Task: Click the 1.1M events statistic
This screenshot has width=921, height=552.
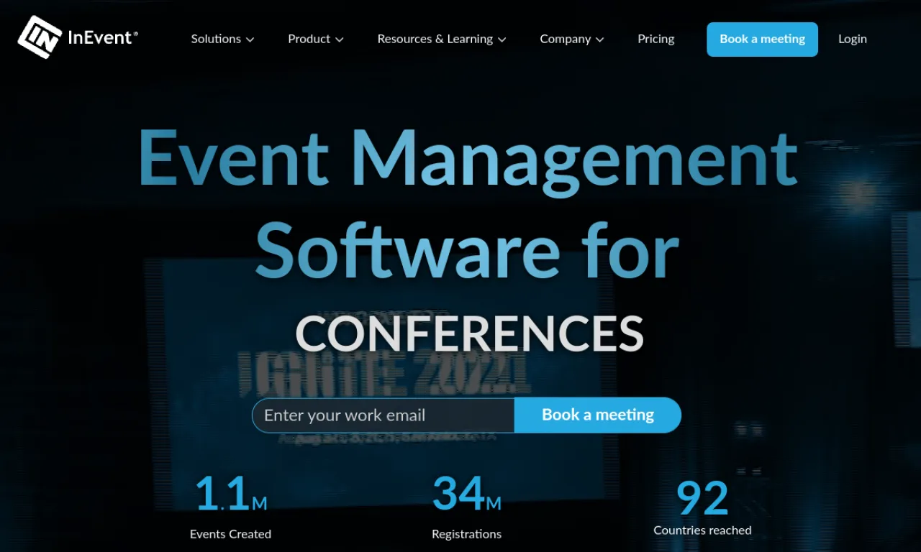Action: 231,493
